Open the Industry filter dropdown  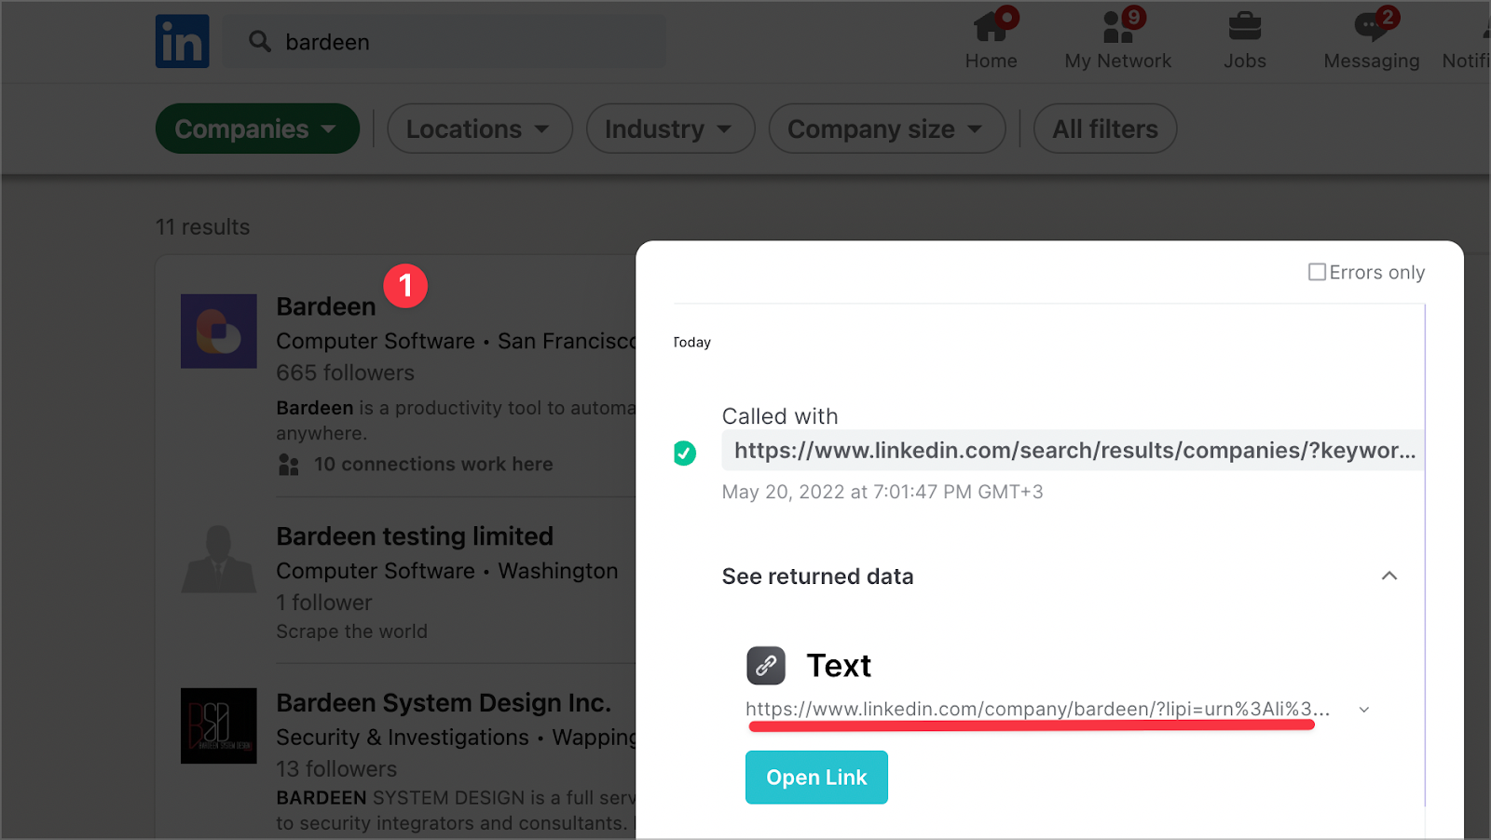click(670, 129)
